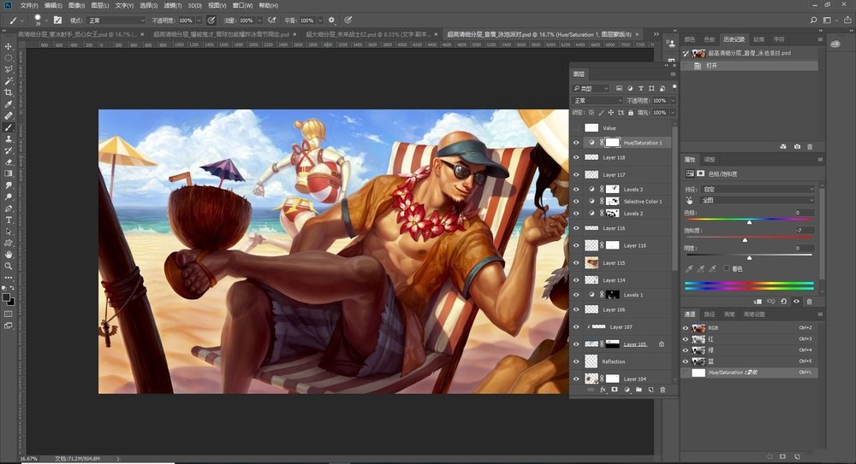Open search magnifier in top right
Screen dimensions: 856x464
813,21
